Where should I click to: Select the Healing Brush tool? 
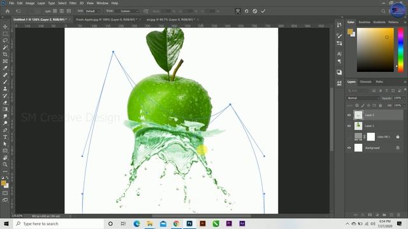(x=5, y=75)
